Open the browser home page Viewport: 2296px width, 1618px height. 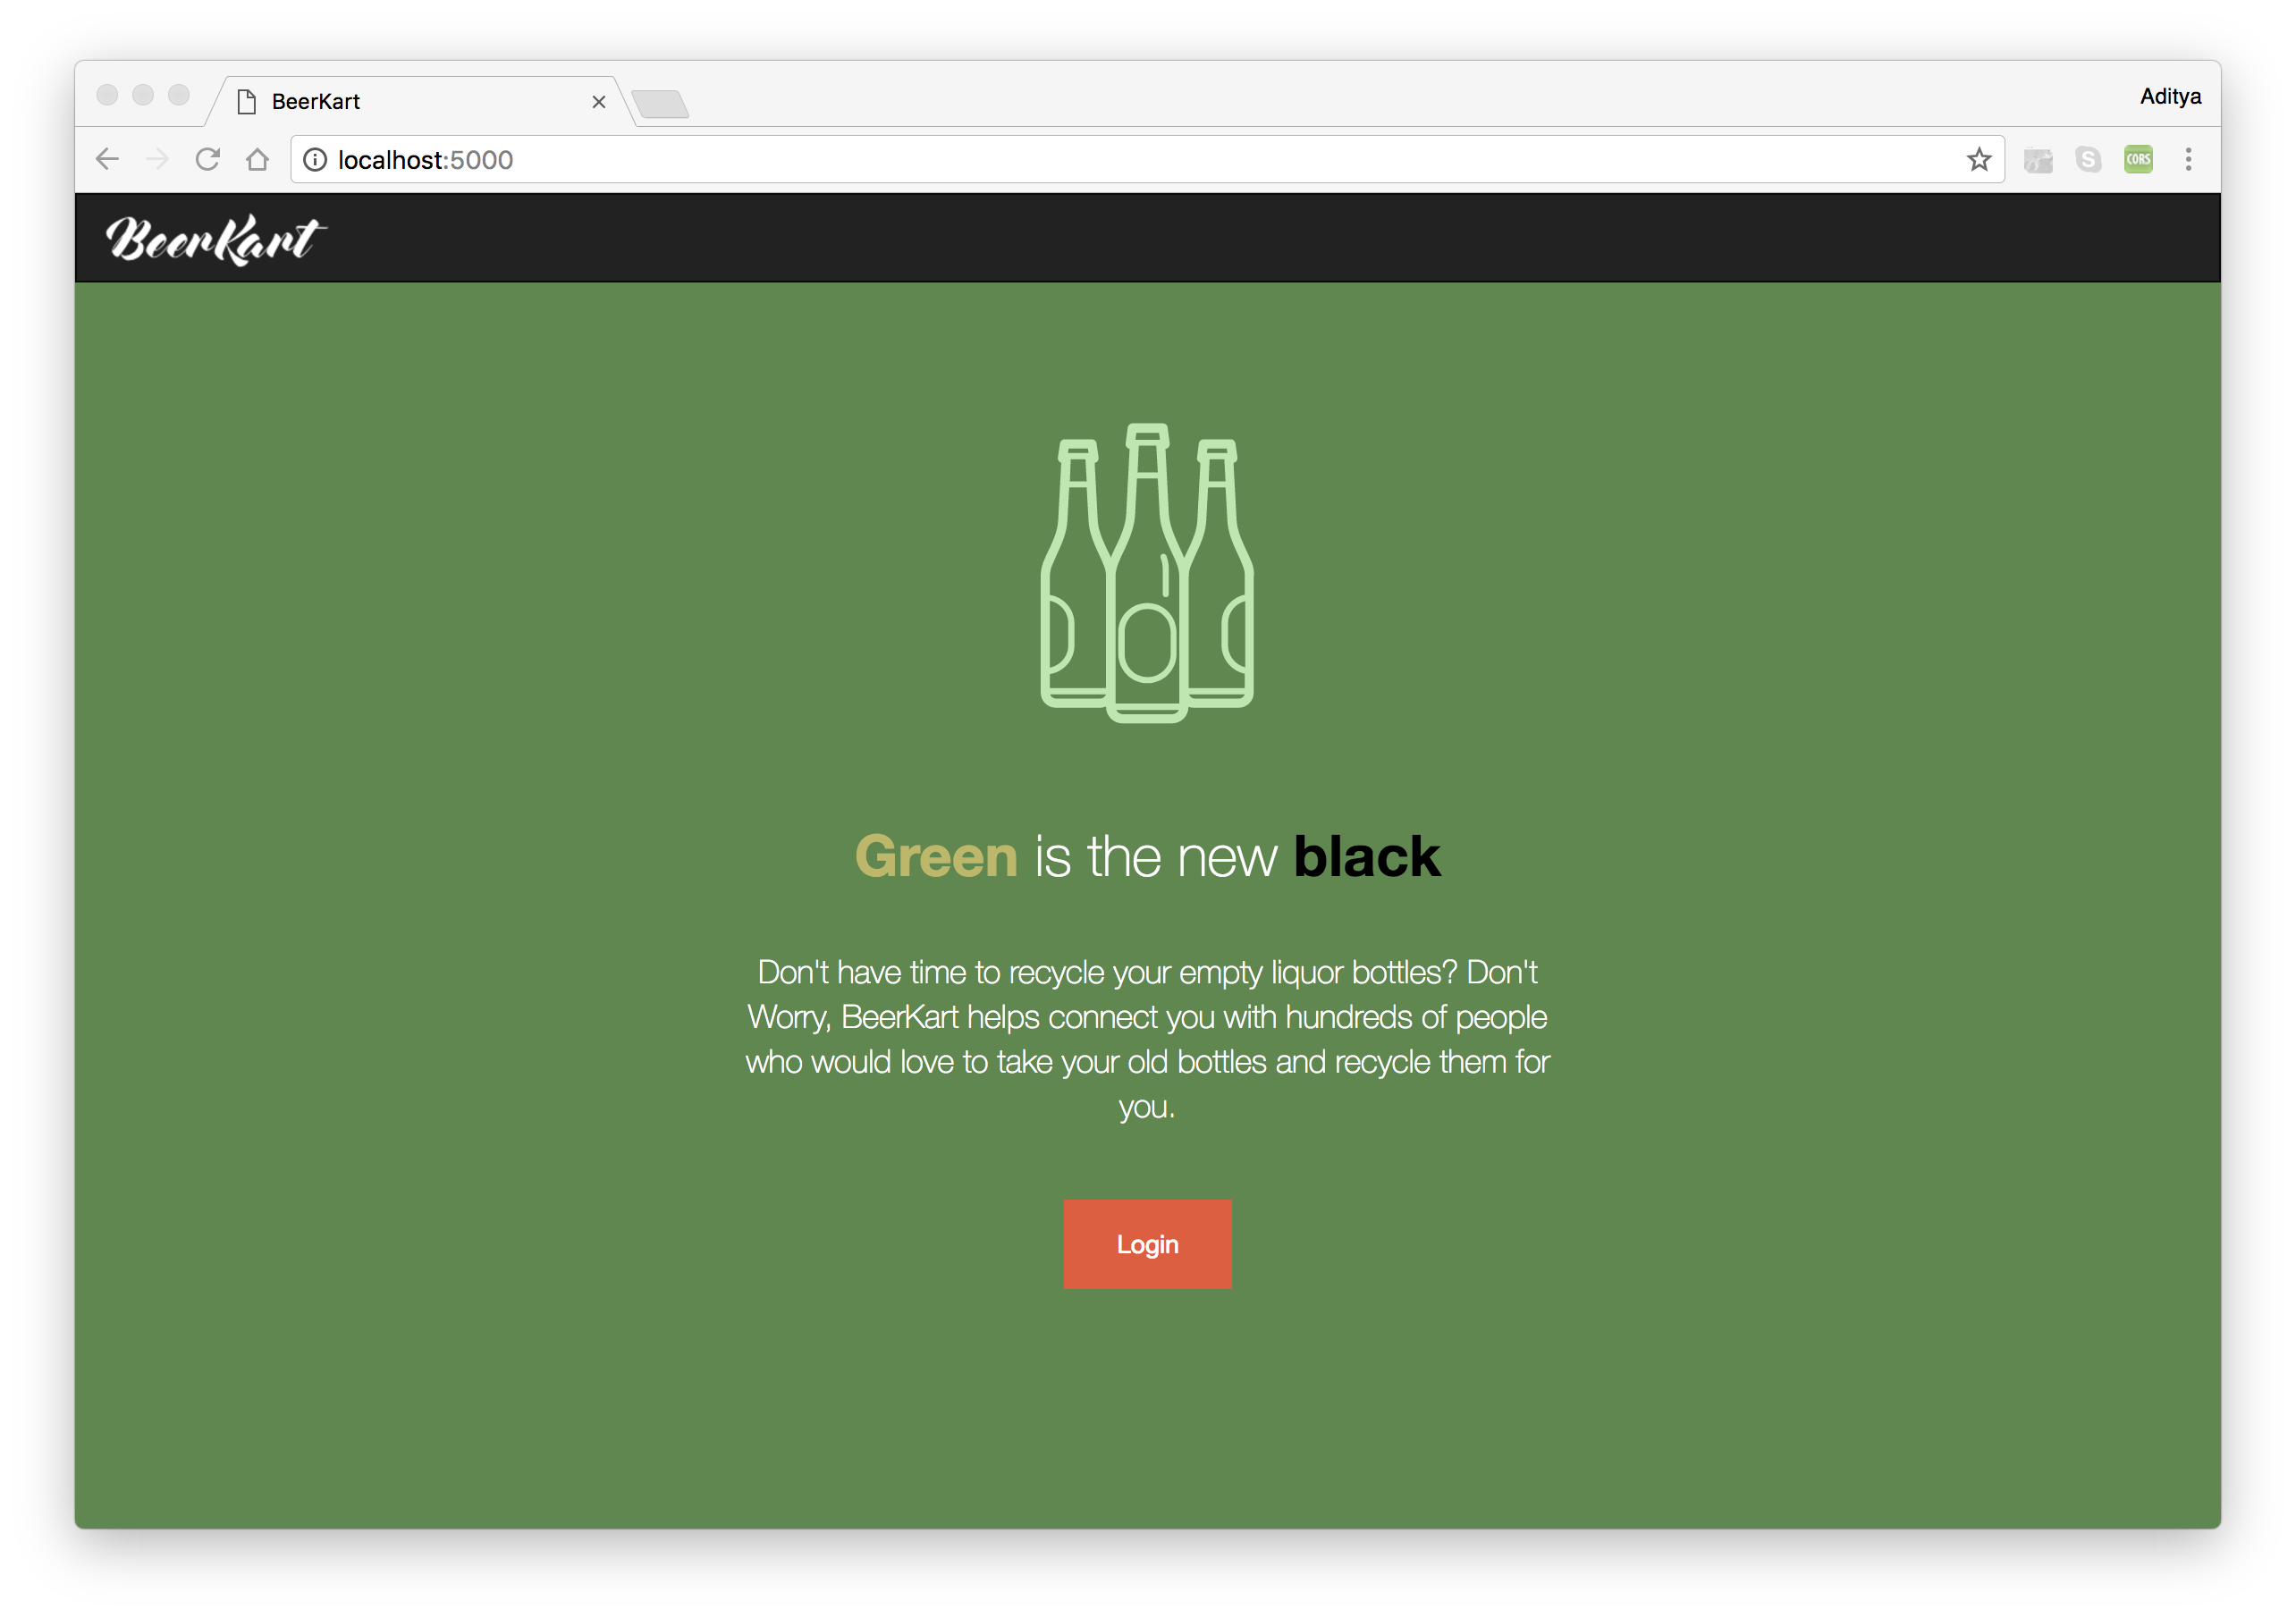[257, 159]
